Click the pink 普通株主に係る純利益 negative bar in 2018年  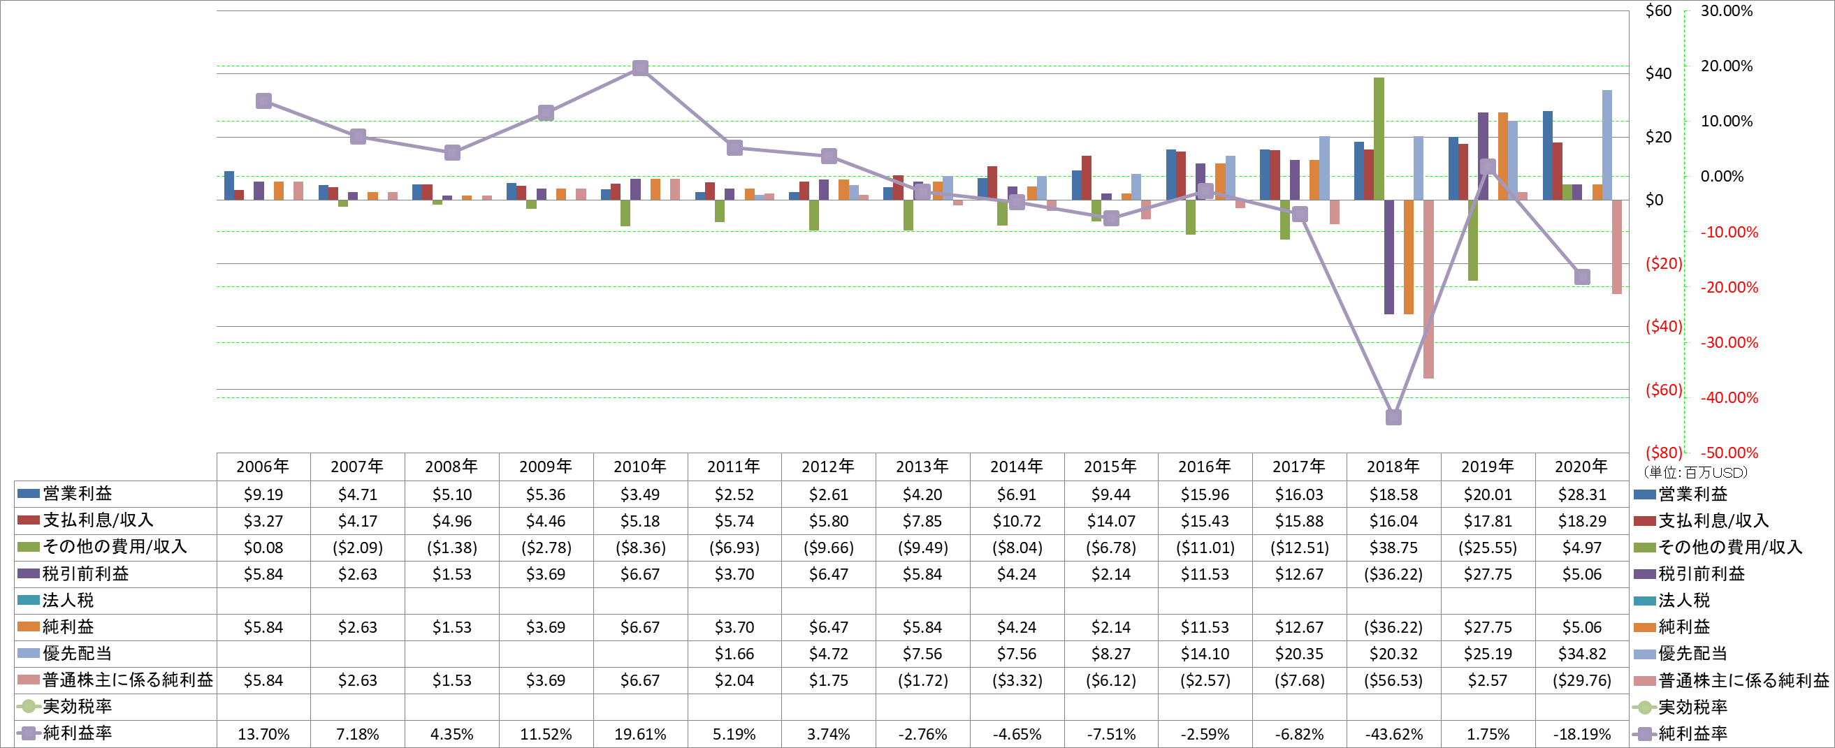coord(1428,289)
